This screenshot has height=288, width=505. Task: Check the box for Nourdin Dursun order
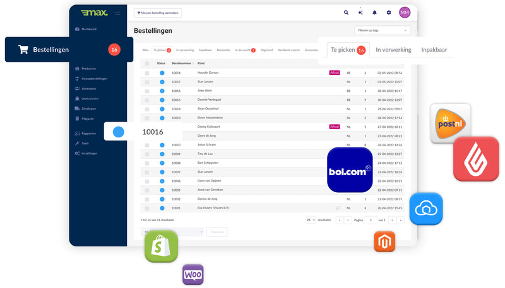(147, 73)
